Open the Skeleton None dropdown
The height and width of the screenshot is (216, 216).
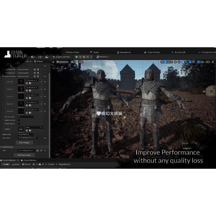tap(34, 127)
